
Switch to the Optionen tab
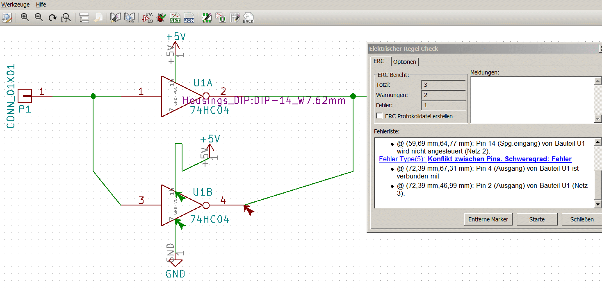405,62
